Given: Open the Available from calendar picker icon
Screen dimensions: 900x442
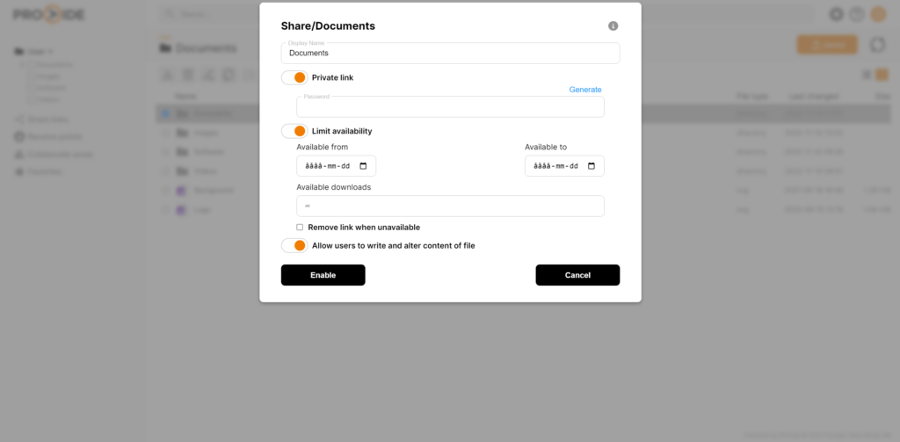Looking at the screenshot, I should tap(363, 166).
